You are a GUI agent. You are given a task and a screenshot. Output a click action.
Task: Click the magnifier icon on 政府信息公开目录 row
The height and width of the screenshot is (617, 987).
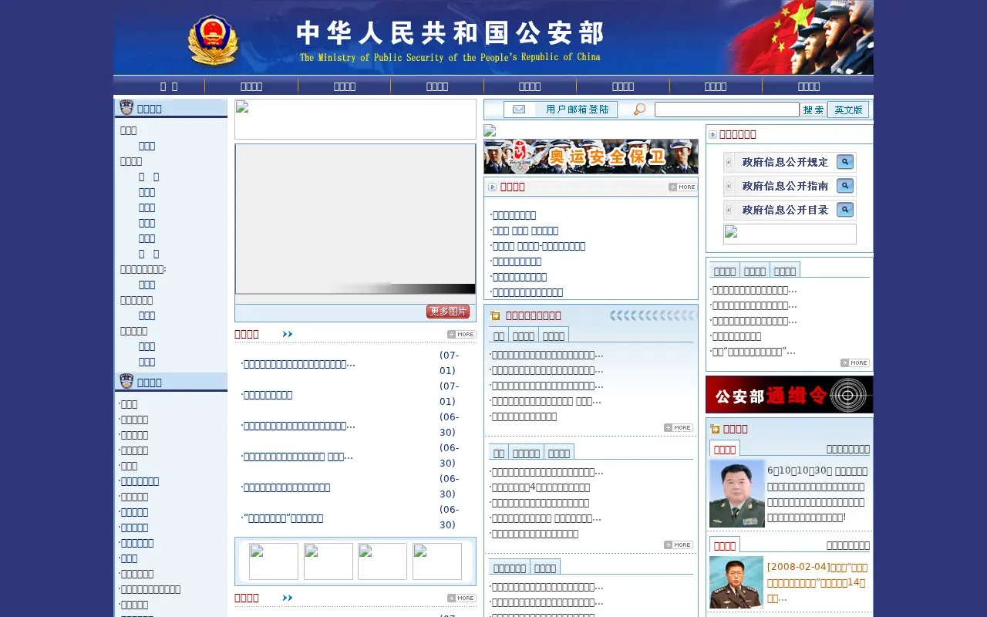(x=845, y=210)
